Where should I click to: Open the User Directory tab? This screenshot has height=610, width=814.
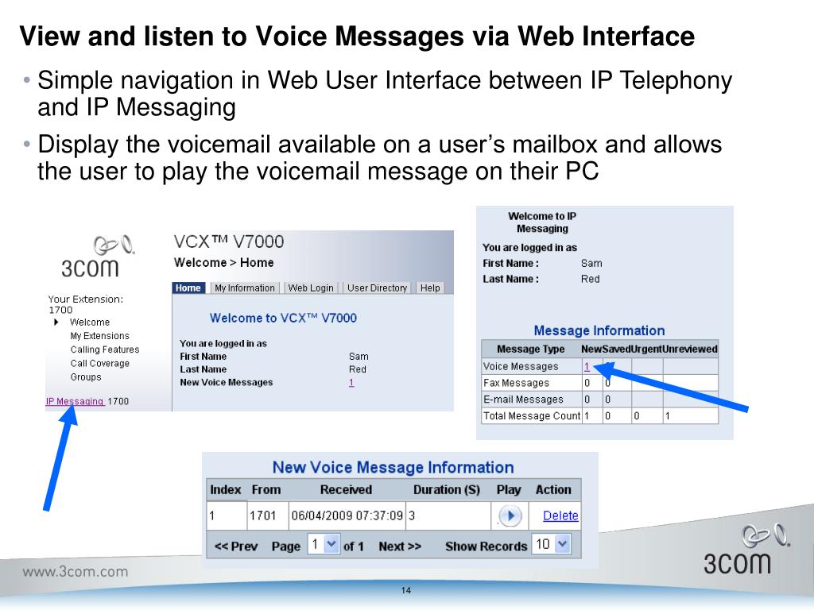click(x=377, y=288)
